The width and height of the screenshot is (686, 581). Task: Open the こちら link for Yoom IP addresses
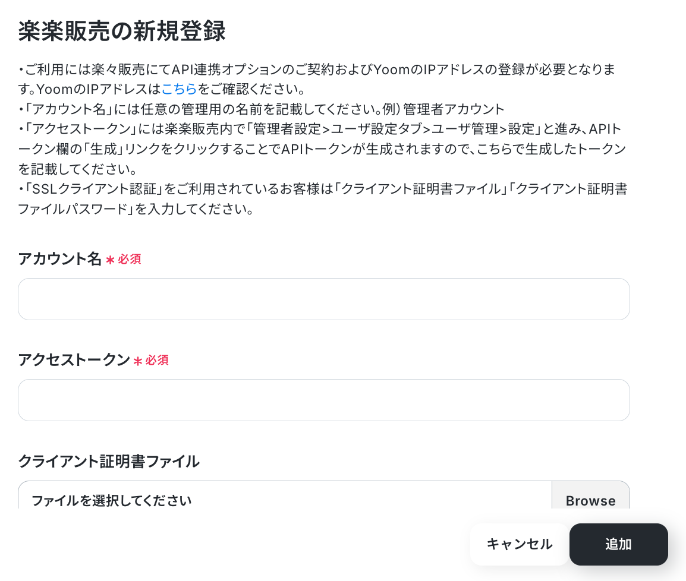tap(179, 89)
